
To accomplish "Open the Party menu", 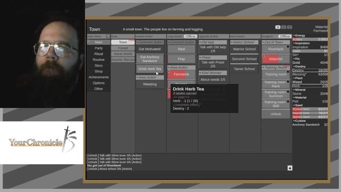I will (x=99, y=48).
